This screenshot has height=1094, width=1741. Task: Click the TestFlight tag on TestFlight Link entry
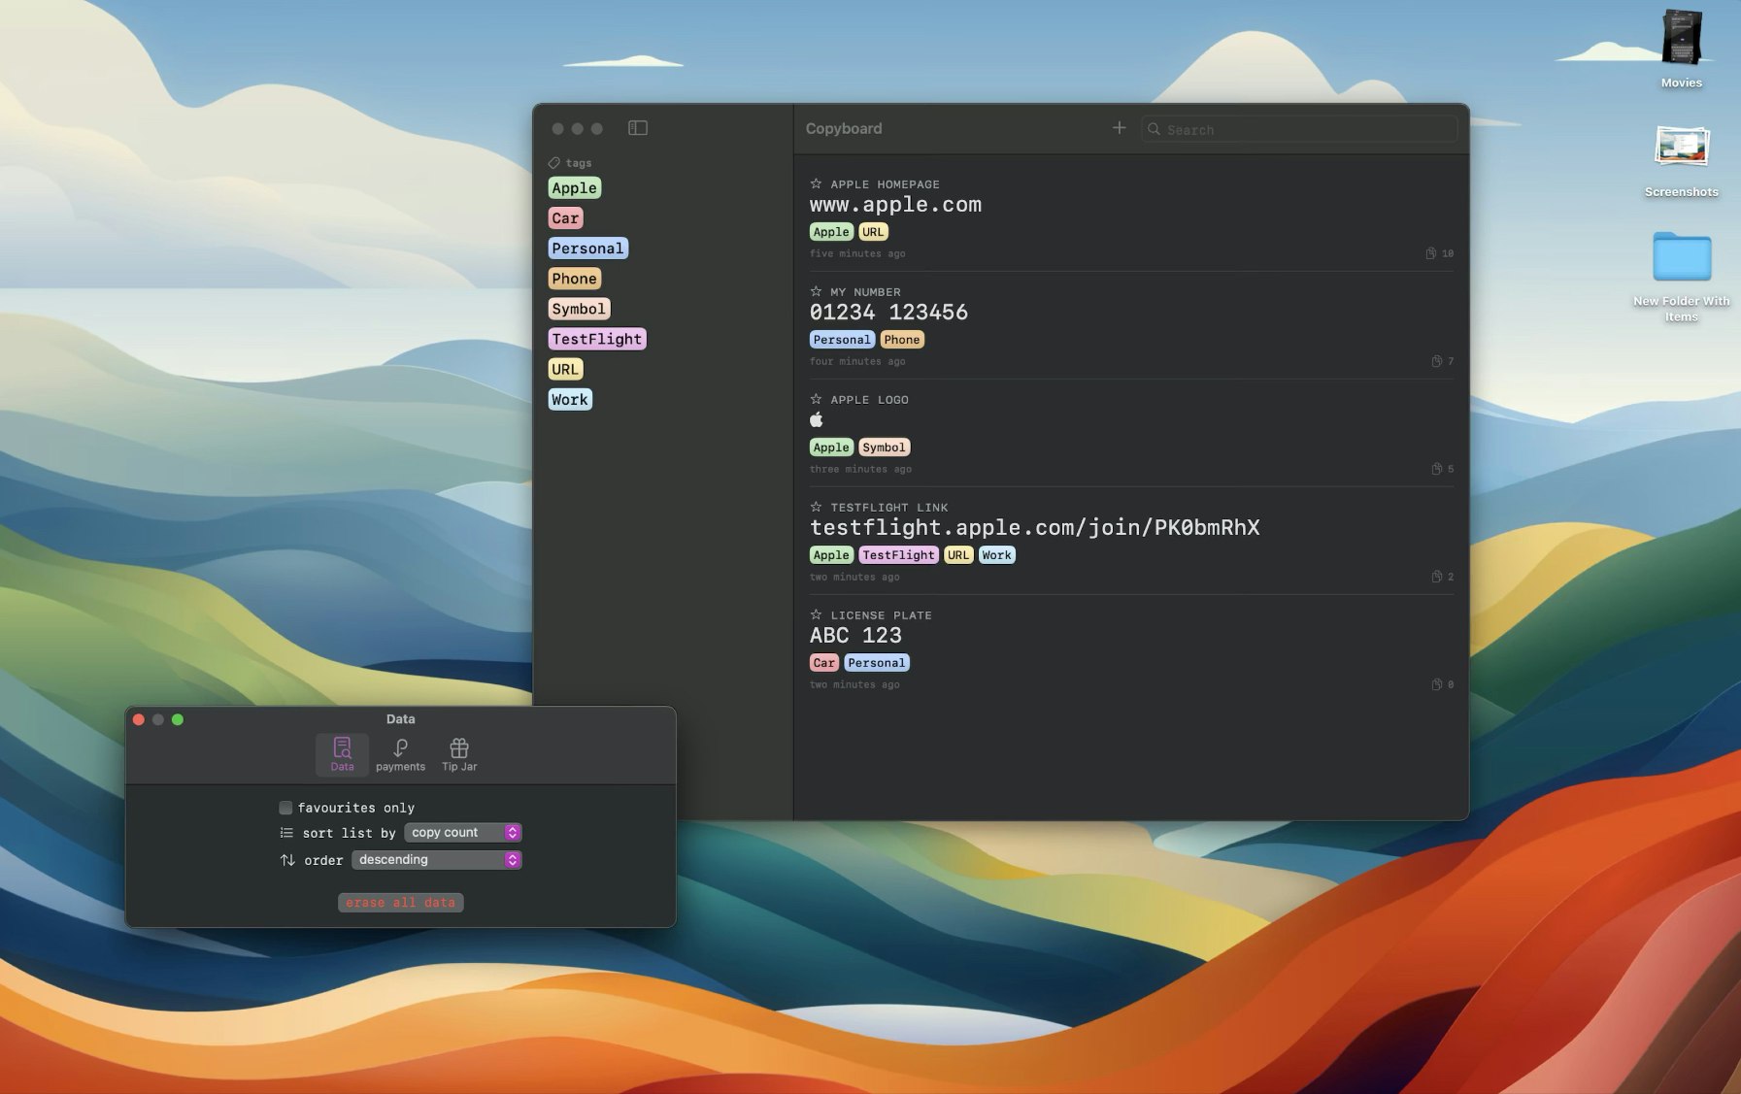pyautogui.click(x=899, y=555)
